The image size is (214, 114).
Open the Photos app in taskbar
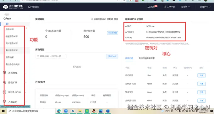[x=101, y=111]
